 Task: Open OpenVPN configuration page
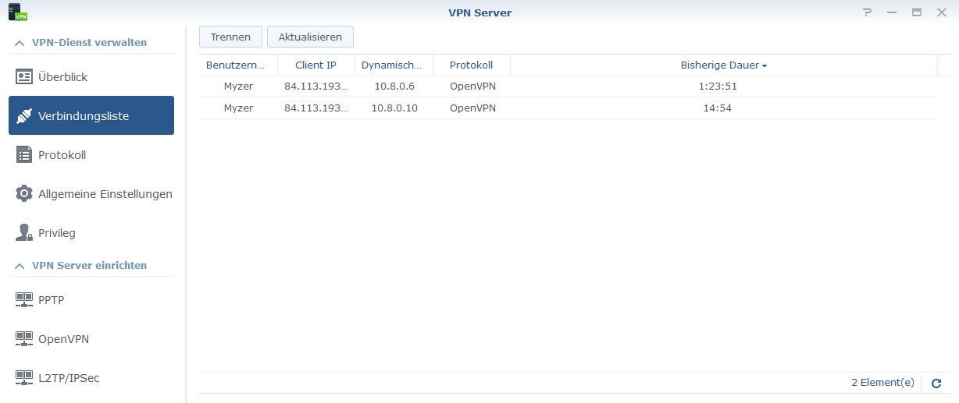tap(91, 339)
